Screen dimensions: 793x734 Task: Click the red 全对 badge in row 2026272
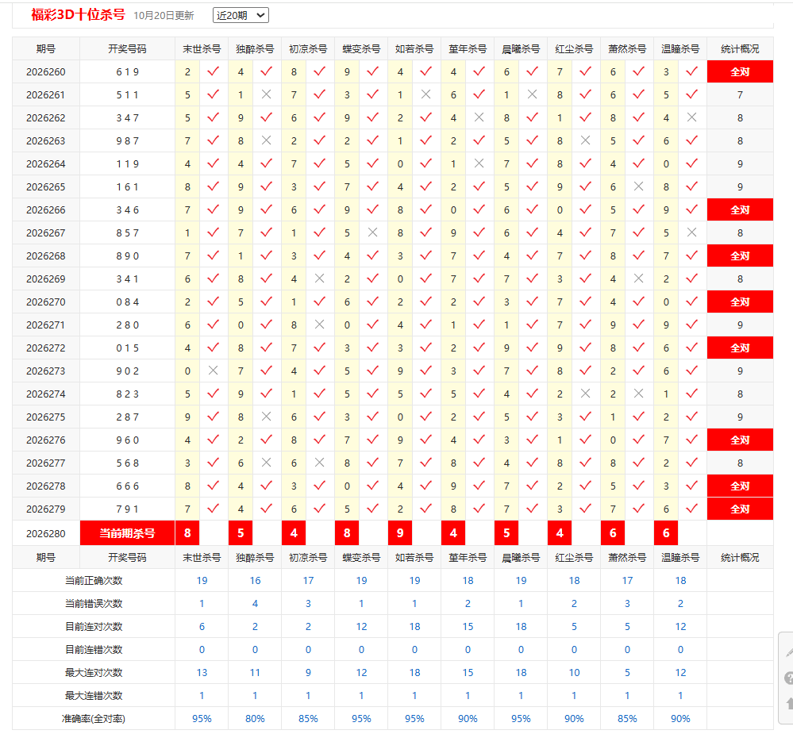coord(740,348)
